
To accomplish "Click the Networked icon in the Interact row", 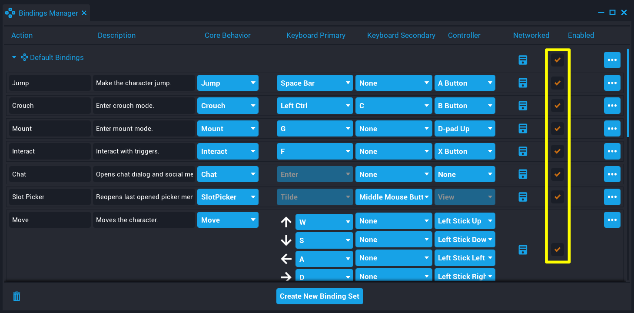I will (x=522, y=151).
